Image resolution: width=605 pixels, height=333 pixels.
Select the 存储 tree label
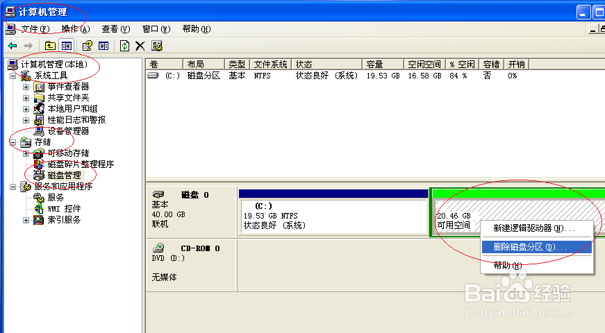pyautogui.click(x=42, y=142)
